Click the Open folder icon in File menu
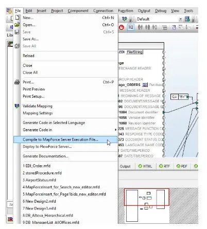The image size is (207, 229). [x=17, y=25]
